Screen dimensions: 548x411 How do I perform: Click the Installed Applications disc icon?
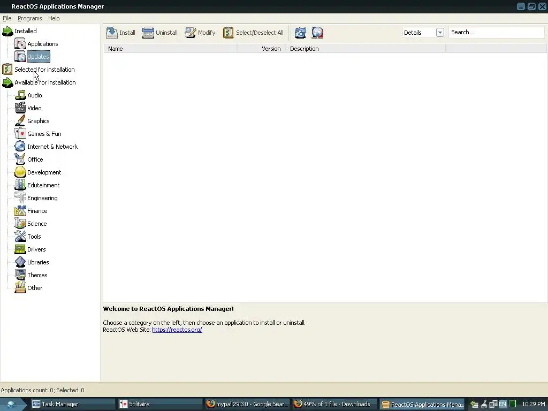(x=20, y=44)
